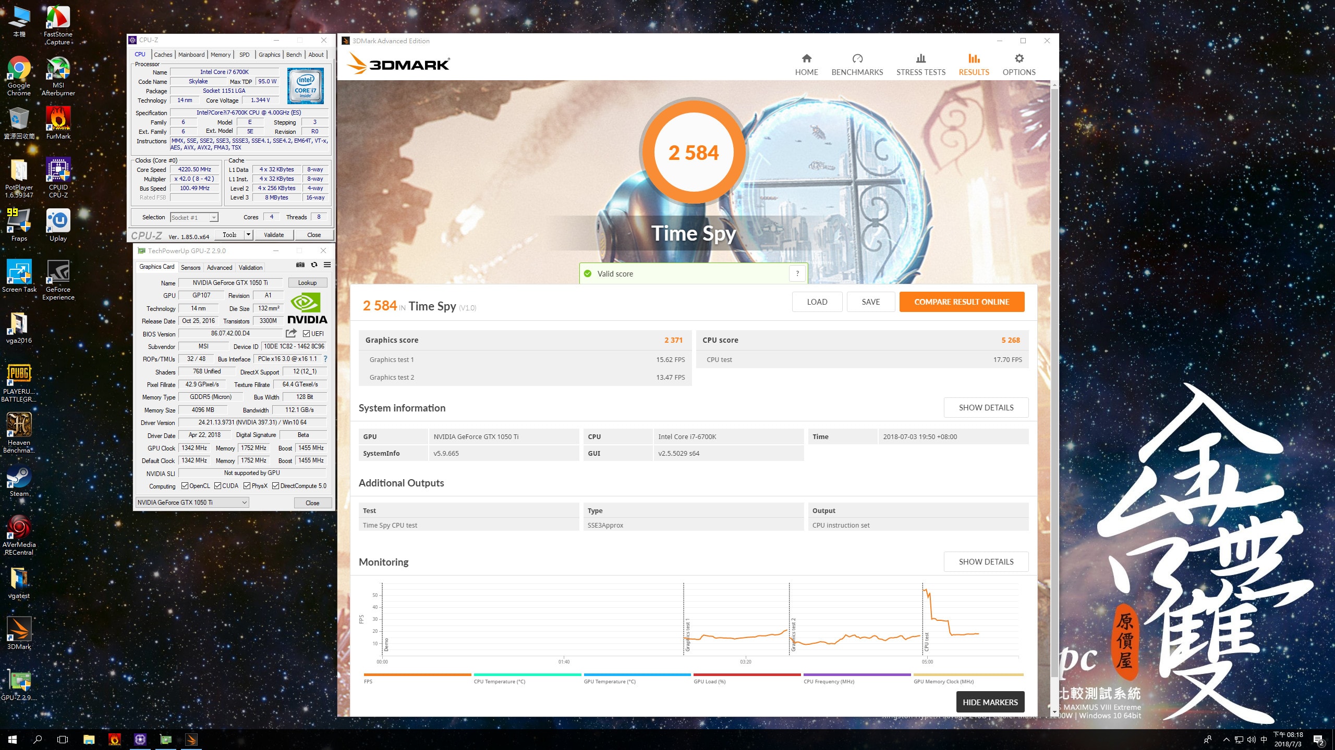Toggle OpenCL checkbox in GPU-Z

[185, 486]
